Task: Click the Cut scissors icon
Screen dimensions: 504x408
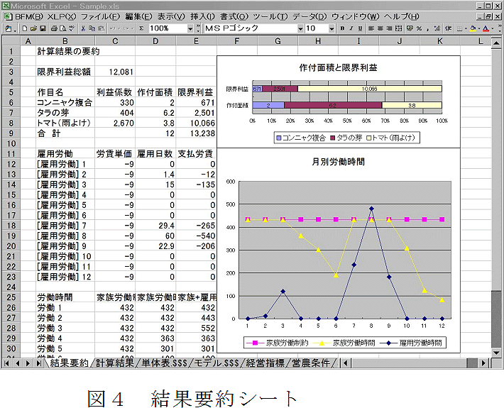Action: click(x=83, y=28)
